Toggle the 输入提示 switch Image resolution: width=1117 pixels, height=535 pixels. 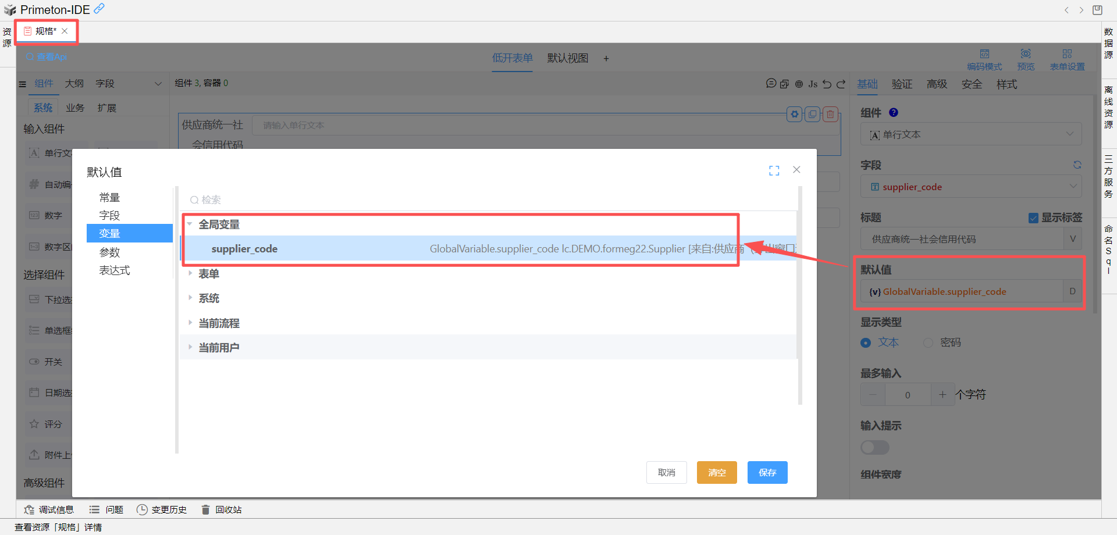tap(875, 447)
